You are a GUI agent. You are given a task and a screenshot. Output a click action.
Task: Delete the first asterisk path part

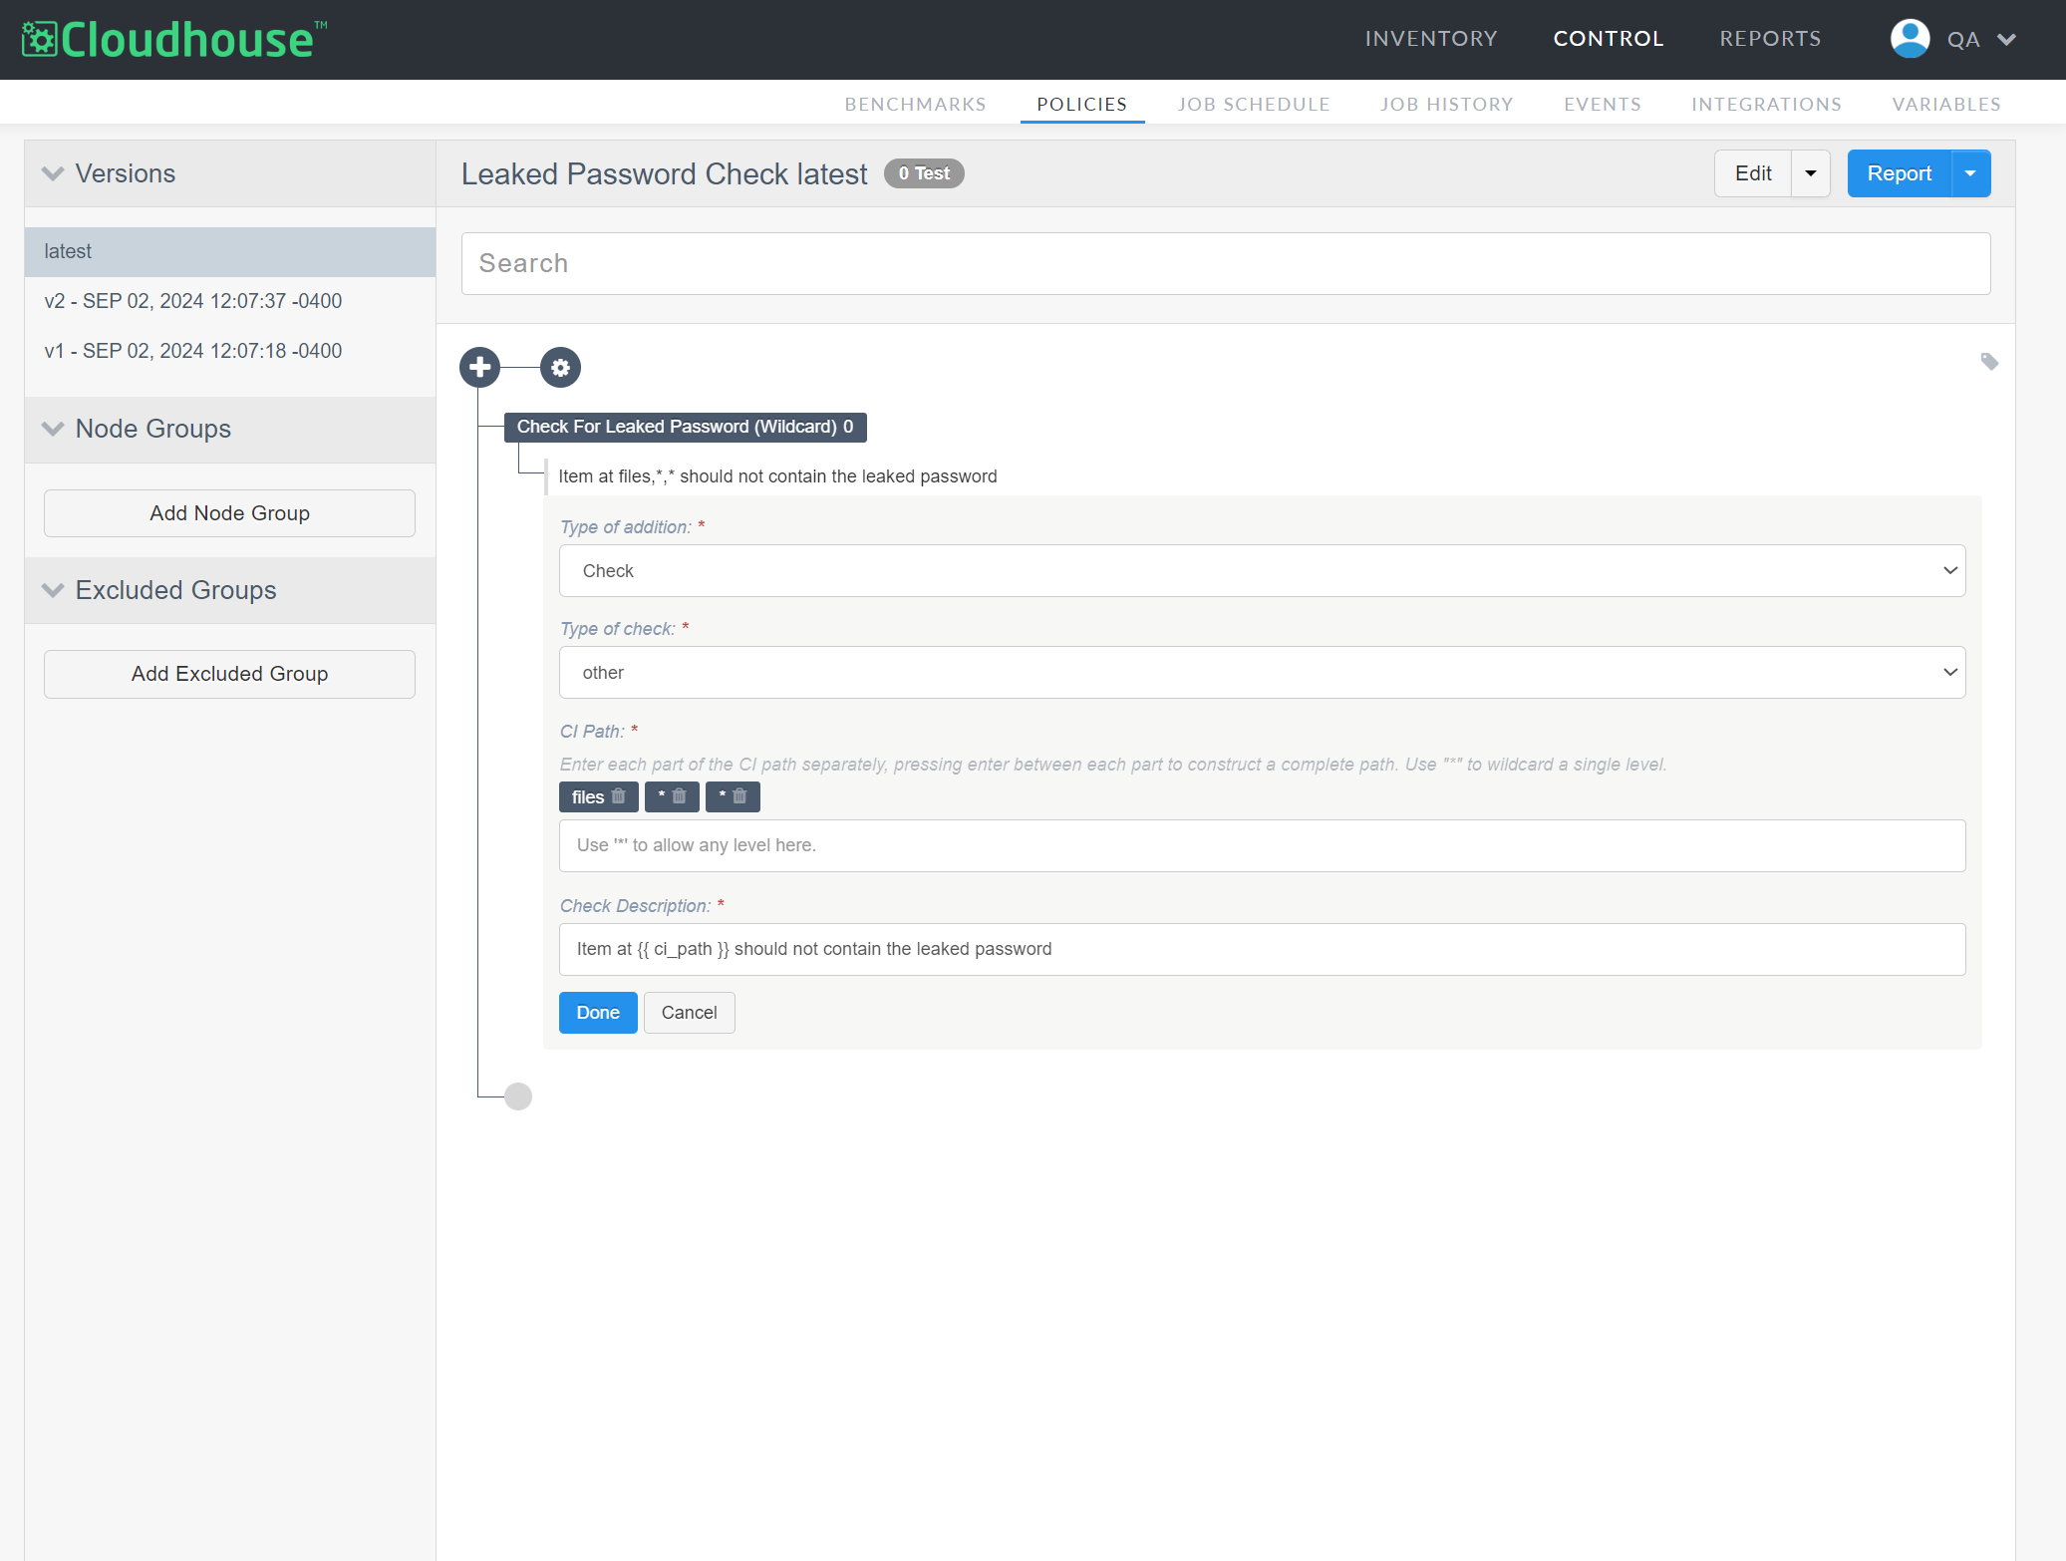pos(679,796)
